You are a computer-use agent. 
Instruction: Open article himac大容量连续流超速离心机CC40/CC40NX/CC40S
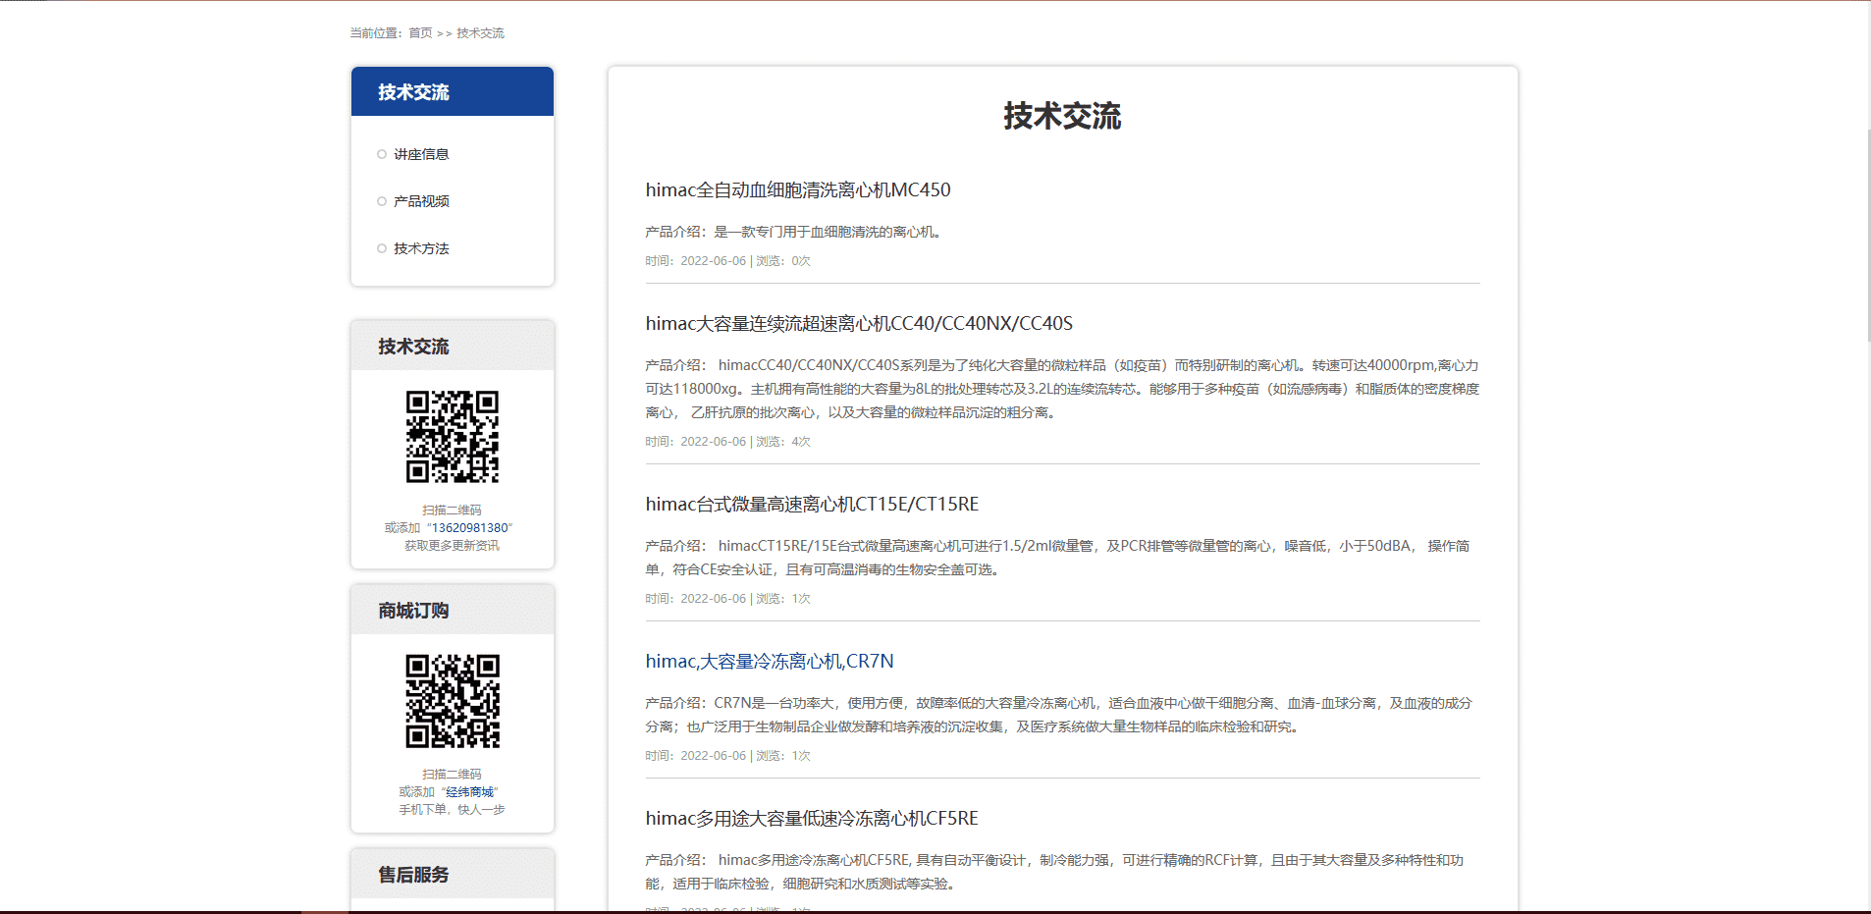pyautogui.click(x=858, y=324)
